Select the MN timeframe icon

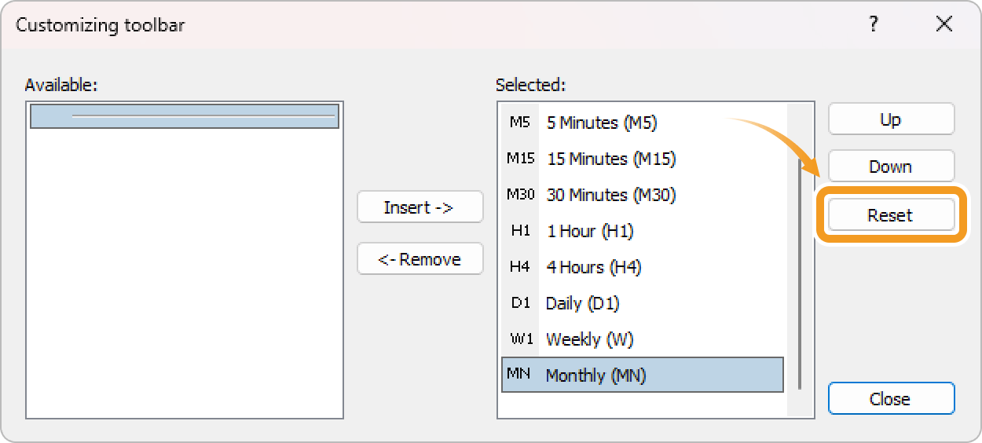pyautogui.click(x=518, y=374)
